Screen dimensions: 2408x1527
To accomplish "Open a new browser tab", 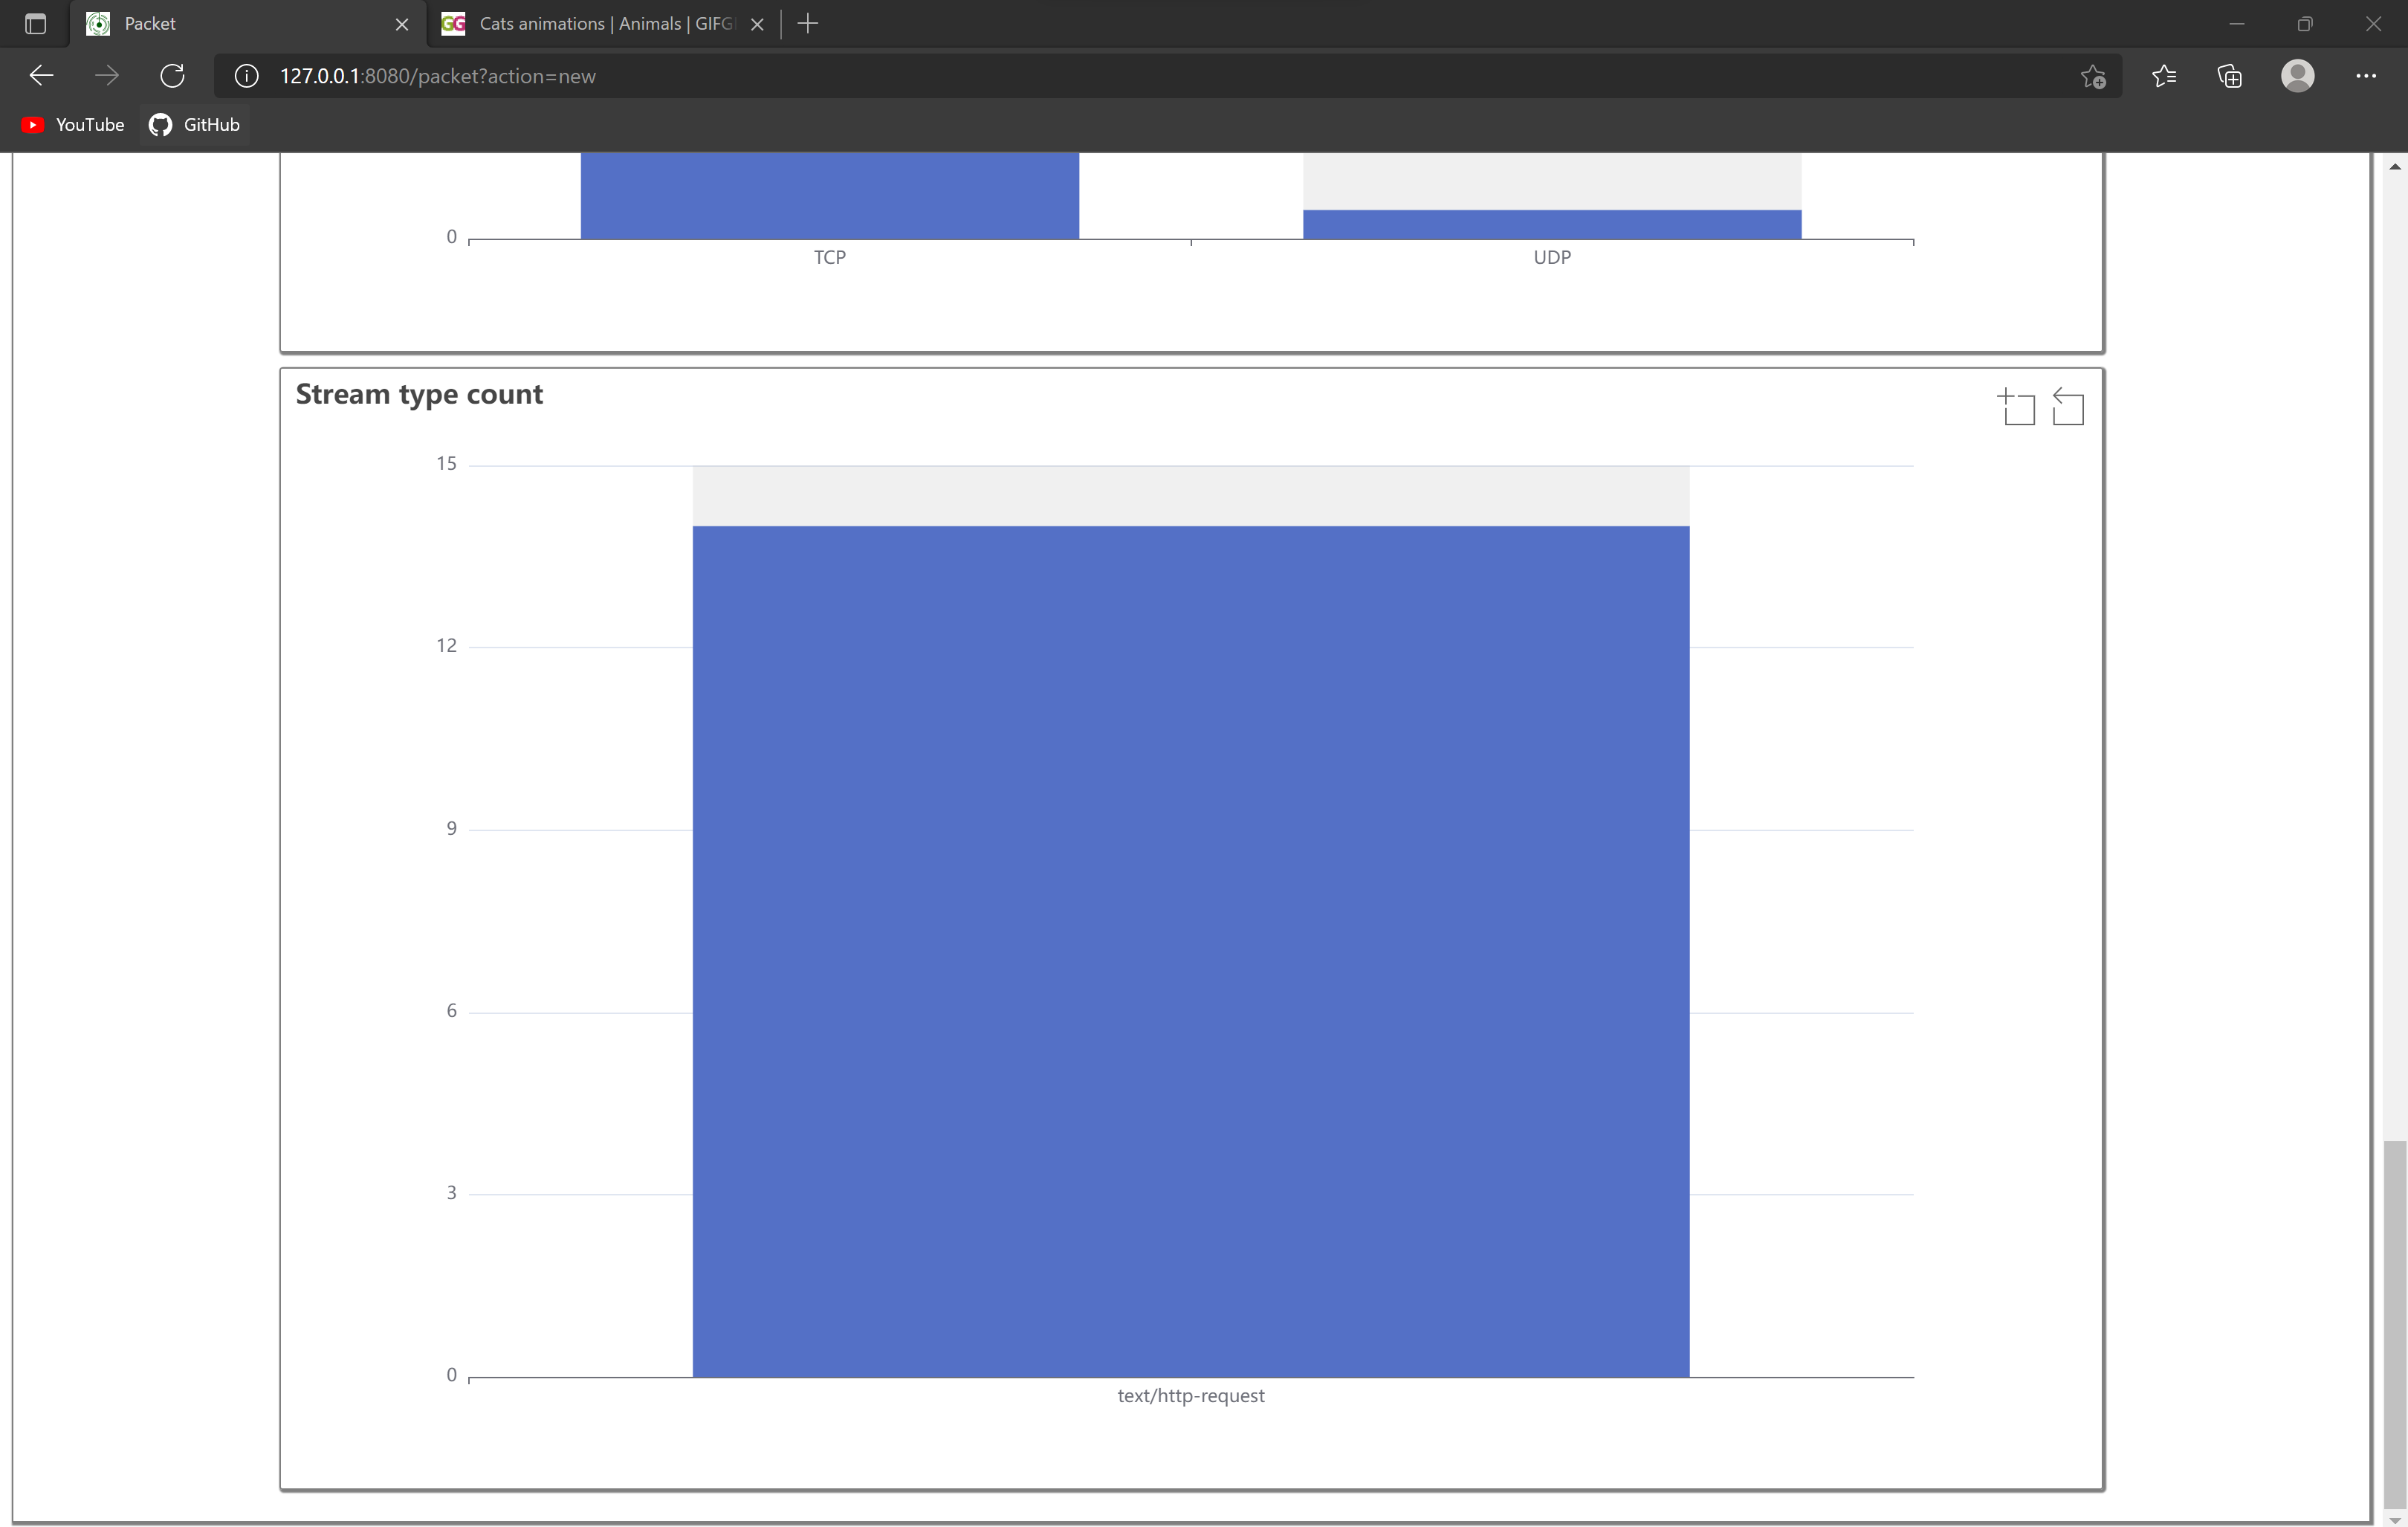I will tap(808, 23).
